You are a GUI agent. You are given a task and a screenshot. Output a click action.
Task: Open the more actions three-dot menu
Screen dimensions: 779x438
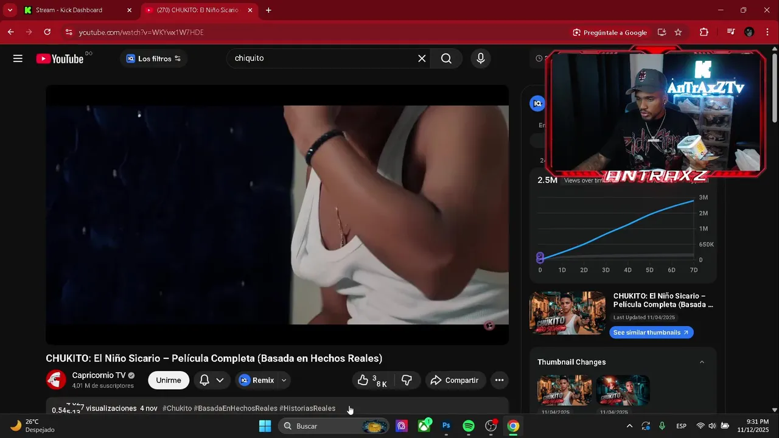[x=499, y=380]
